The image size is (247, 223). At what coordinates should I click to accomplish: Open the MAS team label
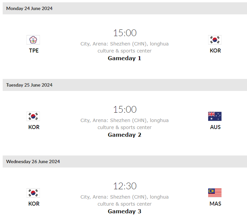(x=215, y=204)
